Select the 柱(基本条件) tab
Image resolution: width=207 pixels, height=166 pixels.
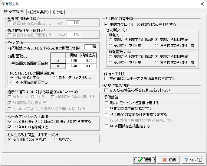[x=14, y=11]
